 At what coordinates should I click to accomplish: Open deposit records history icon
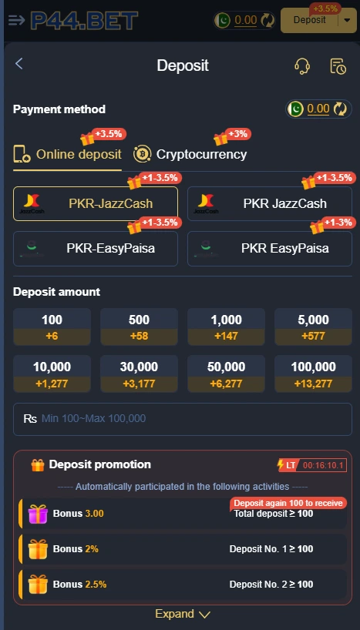pyautogui.click(x=338, y=66)
